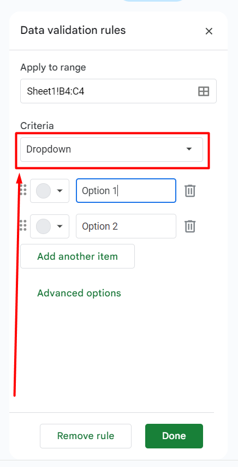The height and width of the screenshot is (467, 238).
Task: Click the drag handle beside Option 2
Action: (x=23, y=225)
